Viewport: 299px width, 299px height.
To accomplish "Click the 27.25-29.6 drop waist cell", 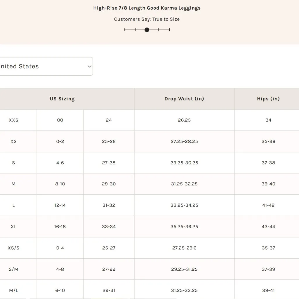I will (x=184, y=248).
